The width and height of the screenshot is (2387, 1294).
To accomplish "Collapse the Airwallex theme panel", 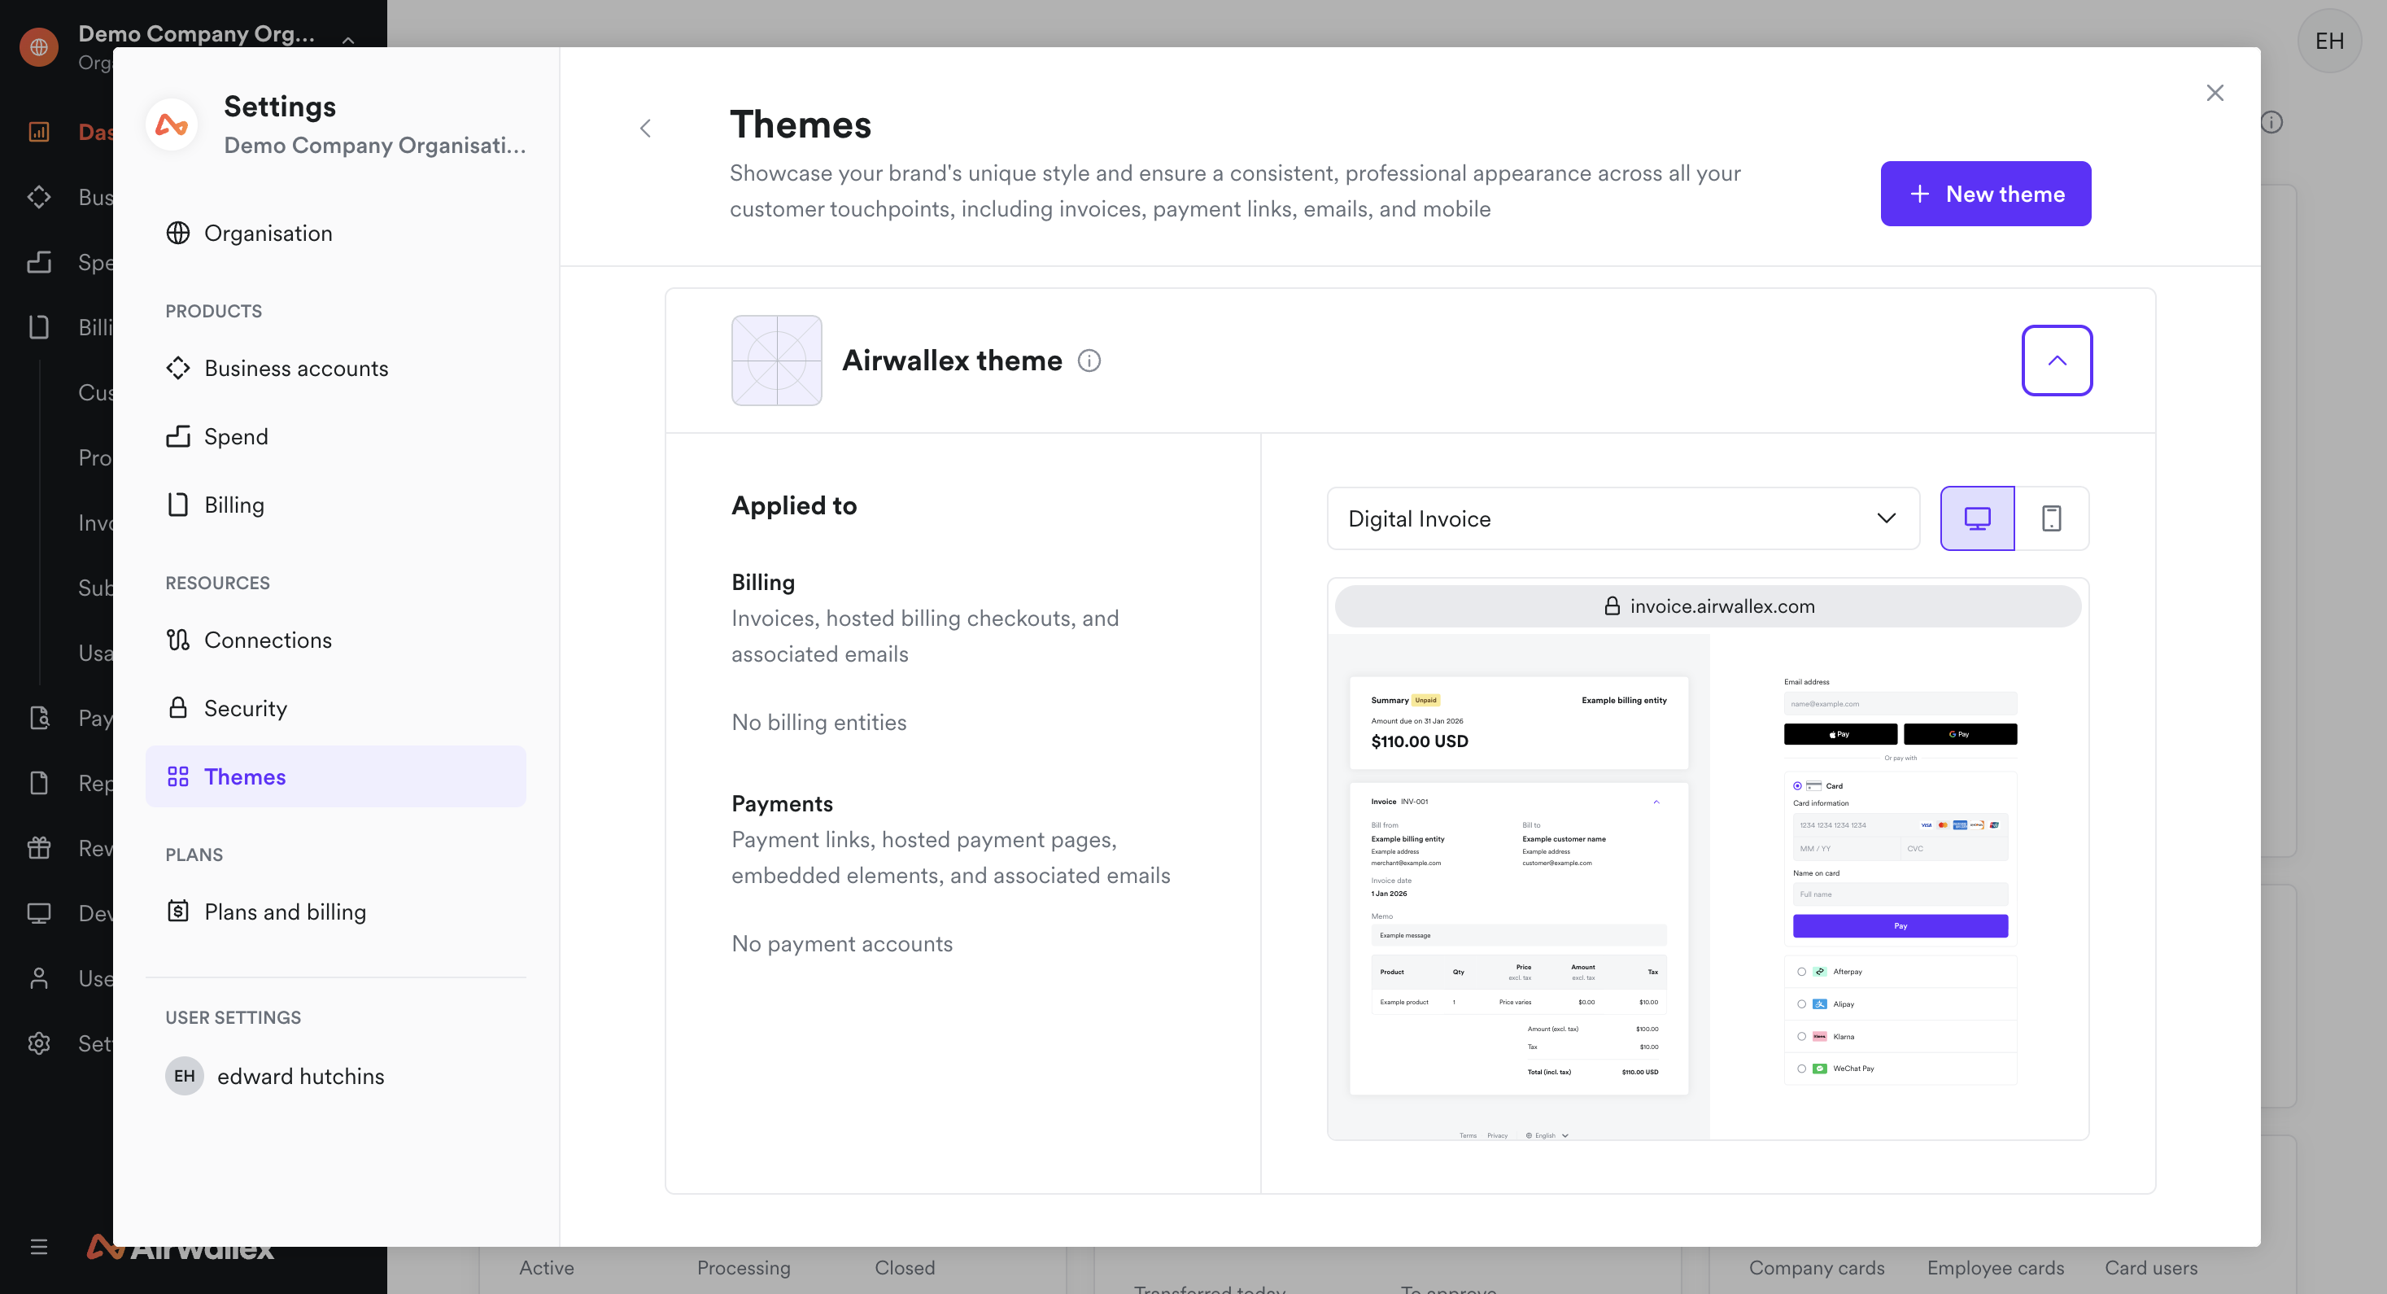I will [x=2056, y=361].
